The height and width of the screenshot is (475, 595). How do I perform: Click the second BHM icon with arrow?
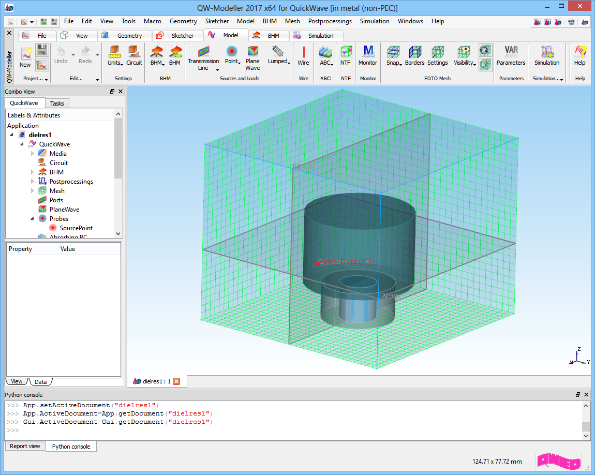[x=175, y=52]
